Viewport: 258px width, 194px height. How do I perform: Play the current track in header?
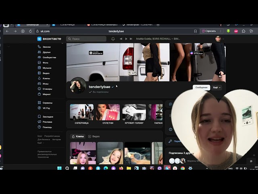(126, 39)
